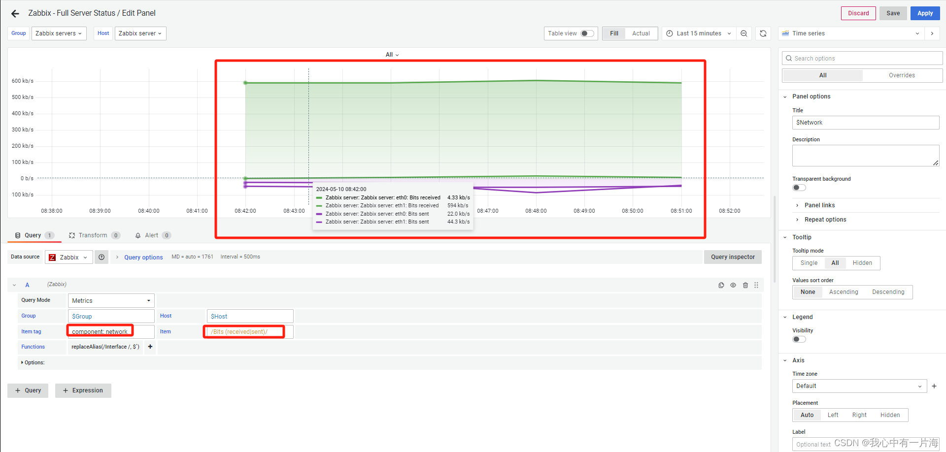Open the Last 15 minutes time picker
Viewport: 946px width, 452px height.
pos(699,33)
